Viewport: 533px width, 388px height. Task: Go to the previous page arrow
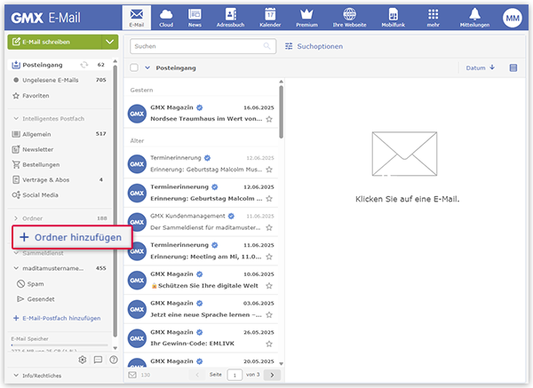[197, 375]
